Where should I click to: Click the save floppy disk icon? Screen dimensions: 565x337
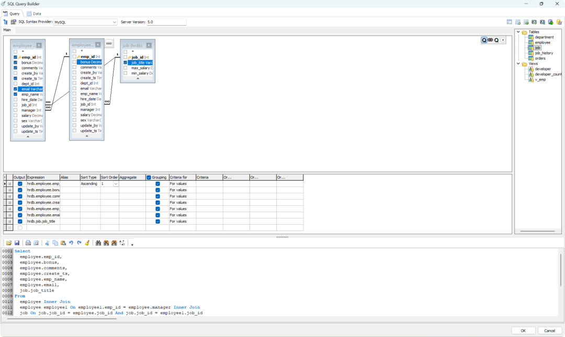(17, 243)
